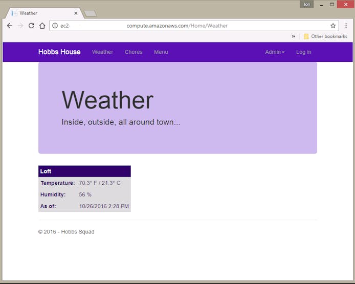Image resolution: width=355 pixels, height=284 pixels.
Task: Click the As of: label
Action: pos(48,206)
